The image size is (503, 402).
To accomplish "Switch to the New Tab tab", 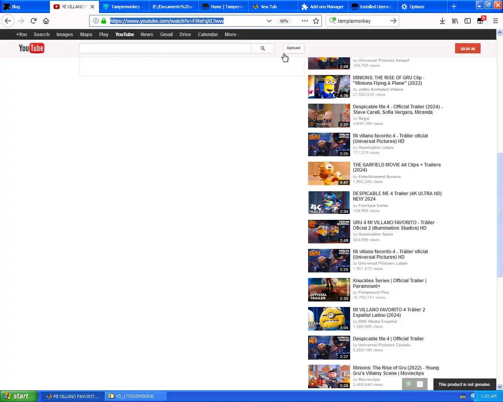I will pos(273,7).
